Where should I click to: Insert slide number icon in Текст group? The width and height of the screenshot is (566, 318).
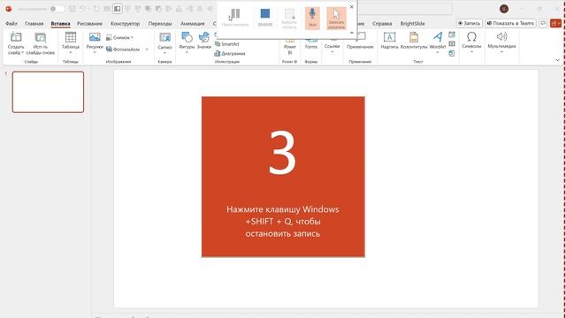[x=452, y=44]
